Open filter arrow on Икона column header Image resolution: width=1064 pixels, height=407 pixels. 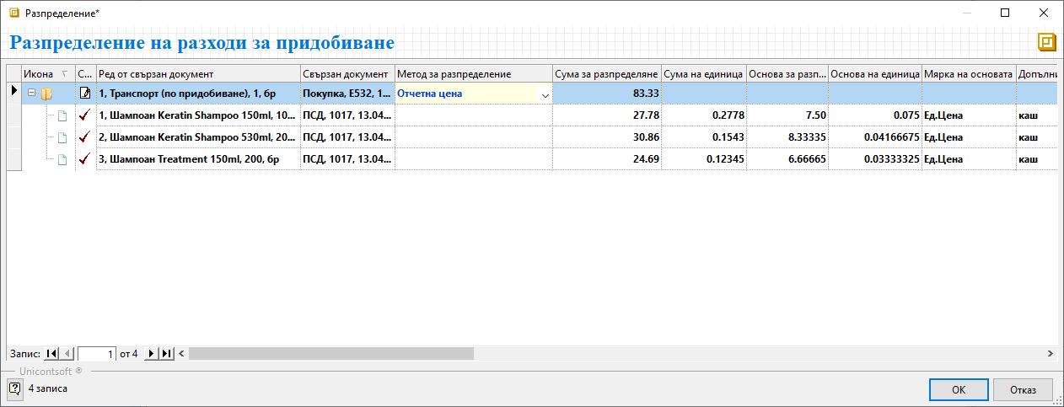click(x=66, y=74)
